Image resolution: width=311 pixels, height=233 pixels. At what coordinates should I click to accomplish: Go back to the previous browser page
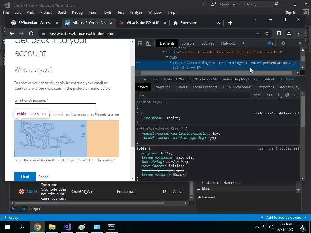[x=12, y=33]
